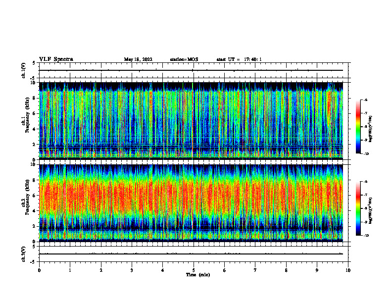Click the ch.2 spectrogram panel
The height and width of the screenshot is (303, 392).
coord(191,203)
